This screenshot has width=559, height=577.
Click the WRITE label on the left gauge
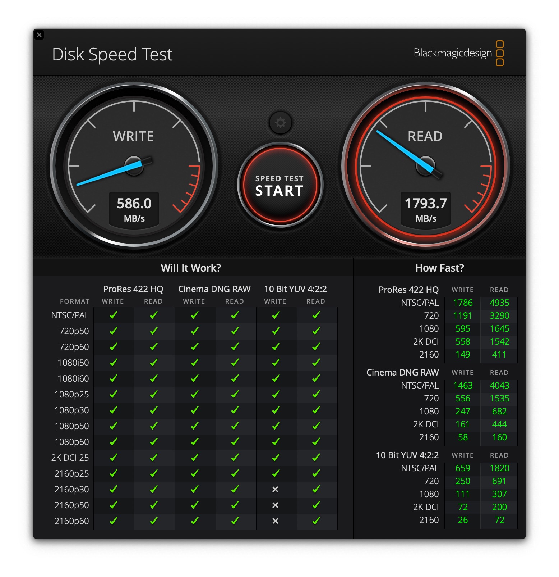[133, 136]
